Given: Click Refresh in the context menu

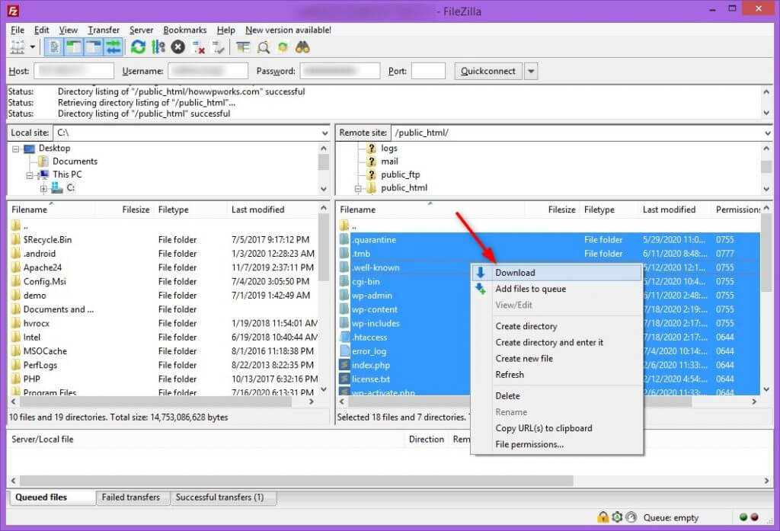Looking at the screenshot, I should [557, 375].
